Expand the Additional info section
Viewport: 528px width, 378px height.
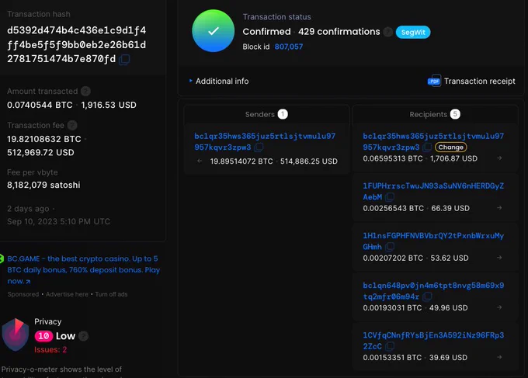[x=219, y=81]
